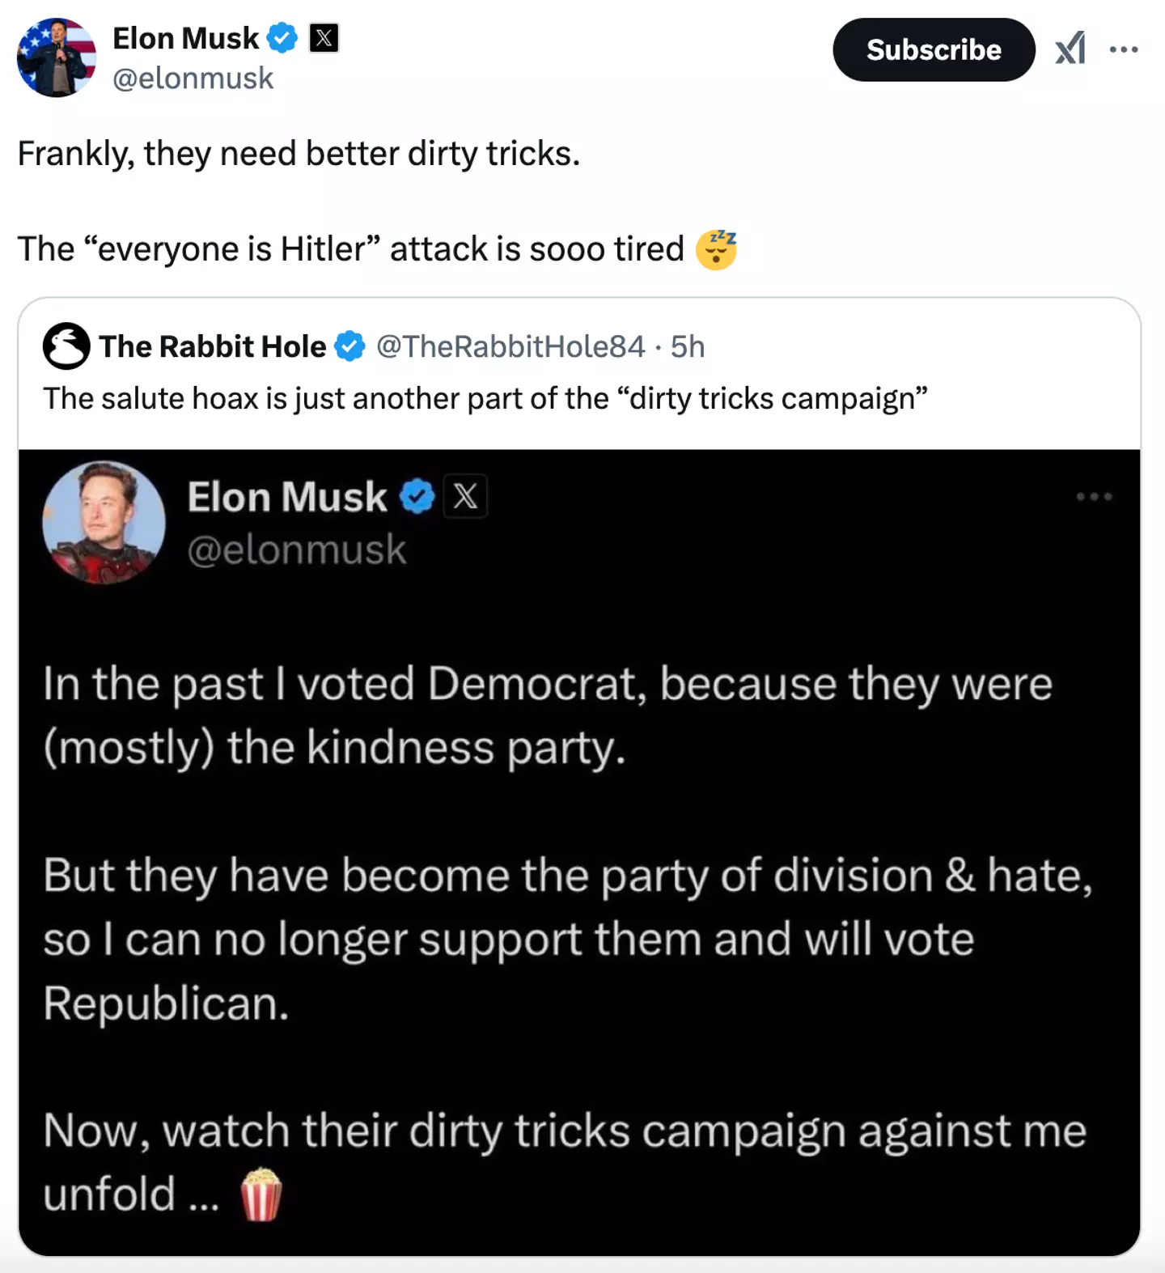Click the X badge inside the dark screenshot
The width and height of the screenshot is (1165, 1273).
[465, 496]
